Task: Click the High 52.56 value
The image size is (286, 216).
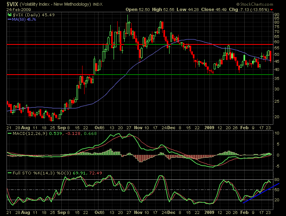Action: pyautogui.click(x=163, y=9)
